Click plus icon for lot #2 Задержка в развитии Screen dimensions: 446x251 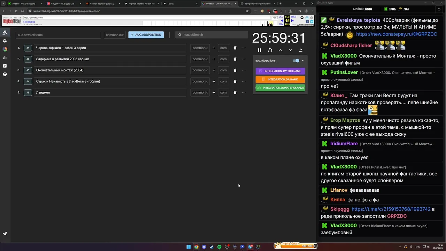click(214, 59)
